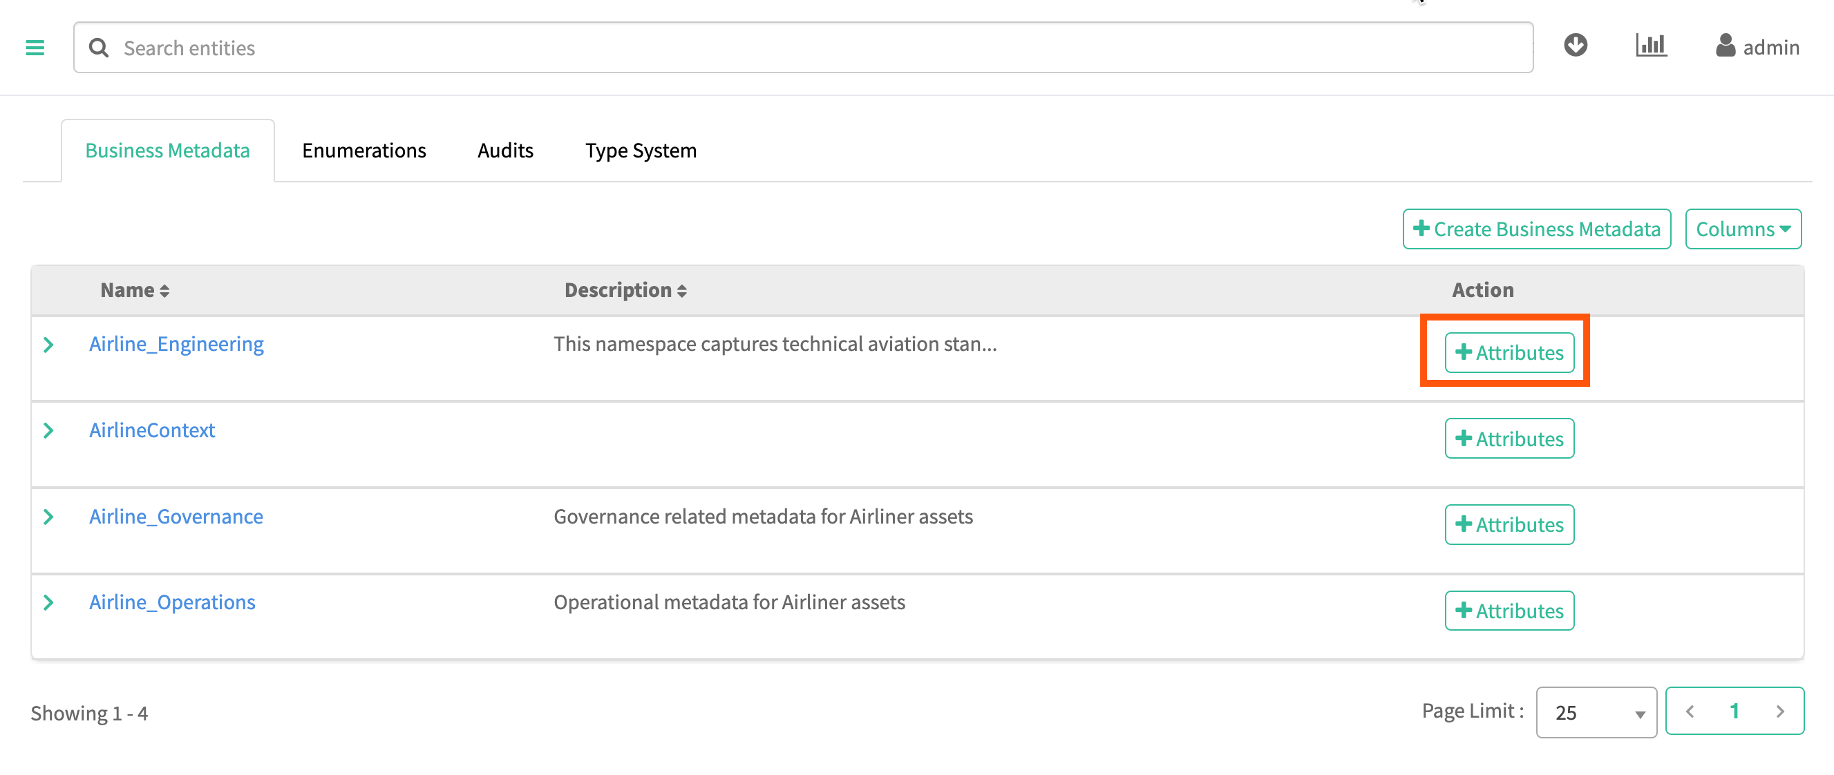Expand the AirlineContext row
1834x775 pixels.
48,430
